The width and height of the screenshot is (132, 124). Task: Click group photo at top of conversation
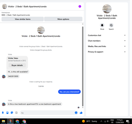[41, 30]
